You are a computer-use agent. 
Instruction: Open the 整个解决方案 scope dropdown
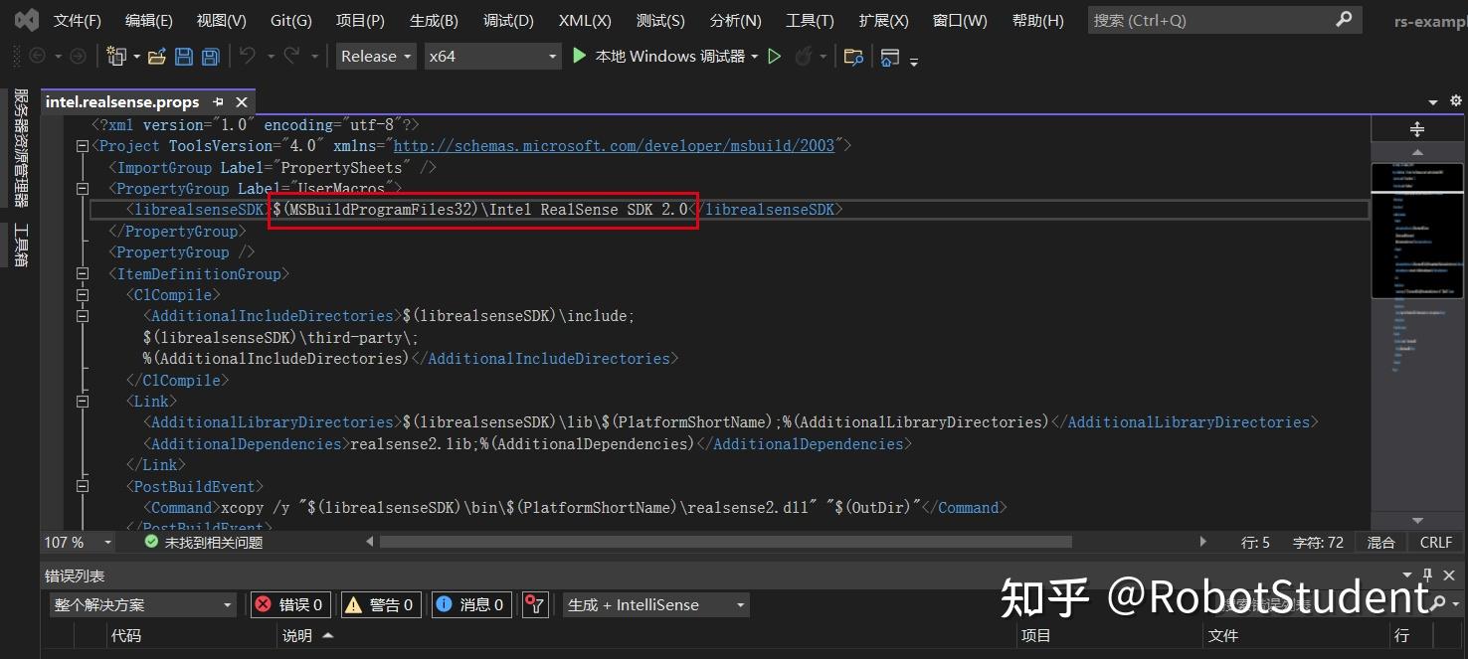click(143, 604)
